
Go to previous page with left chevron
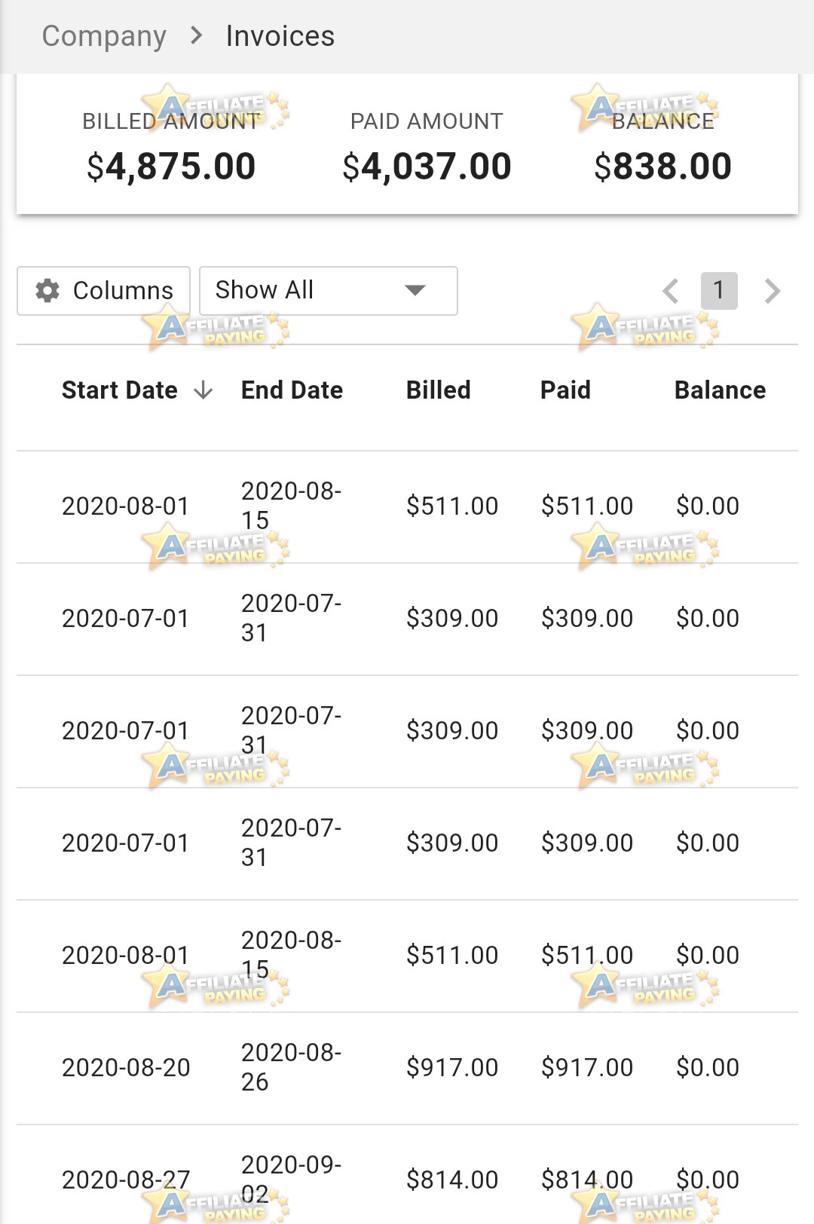(x=671, y=291)
